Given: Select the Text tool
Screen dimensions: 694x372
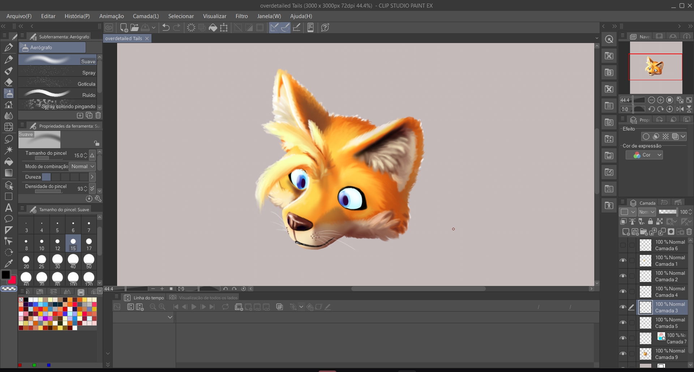Looking at the screenshot, I should 9,208.
